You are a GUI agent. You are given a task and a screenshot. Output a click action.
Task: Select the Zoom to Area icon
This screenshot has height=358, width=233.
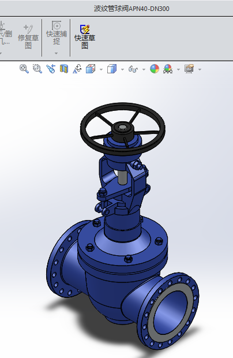click(37, 69)
